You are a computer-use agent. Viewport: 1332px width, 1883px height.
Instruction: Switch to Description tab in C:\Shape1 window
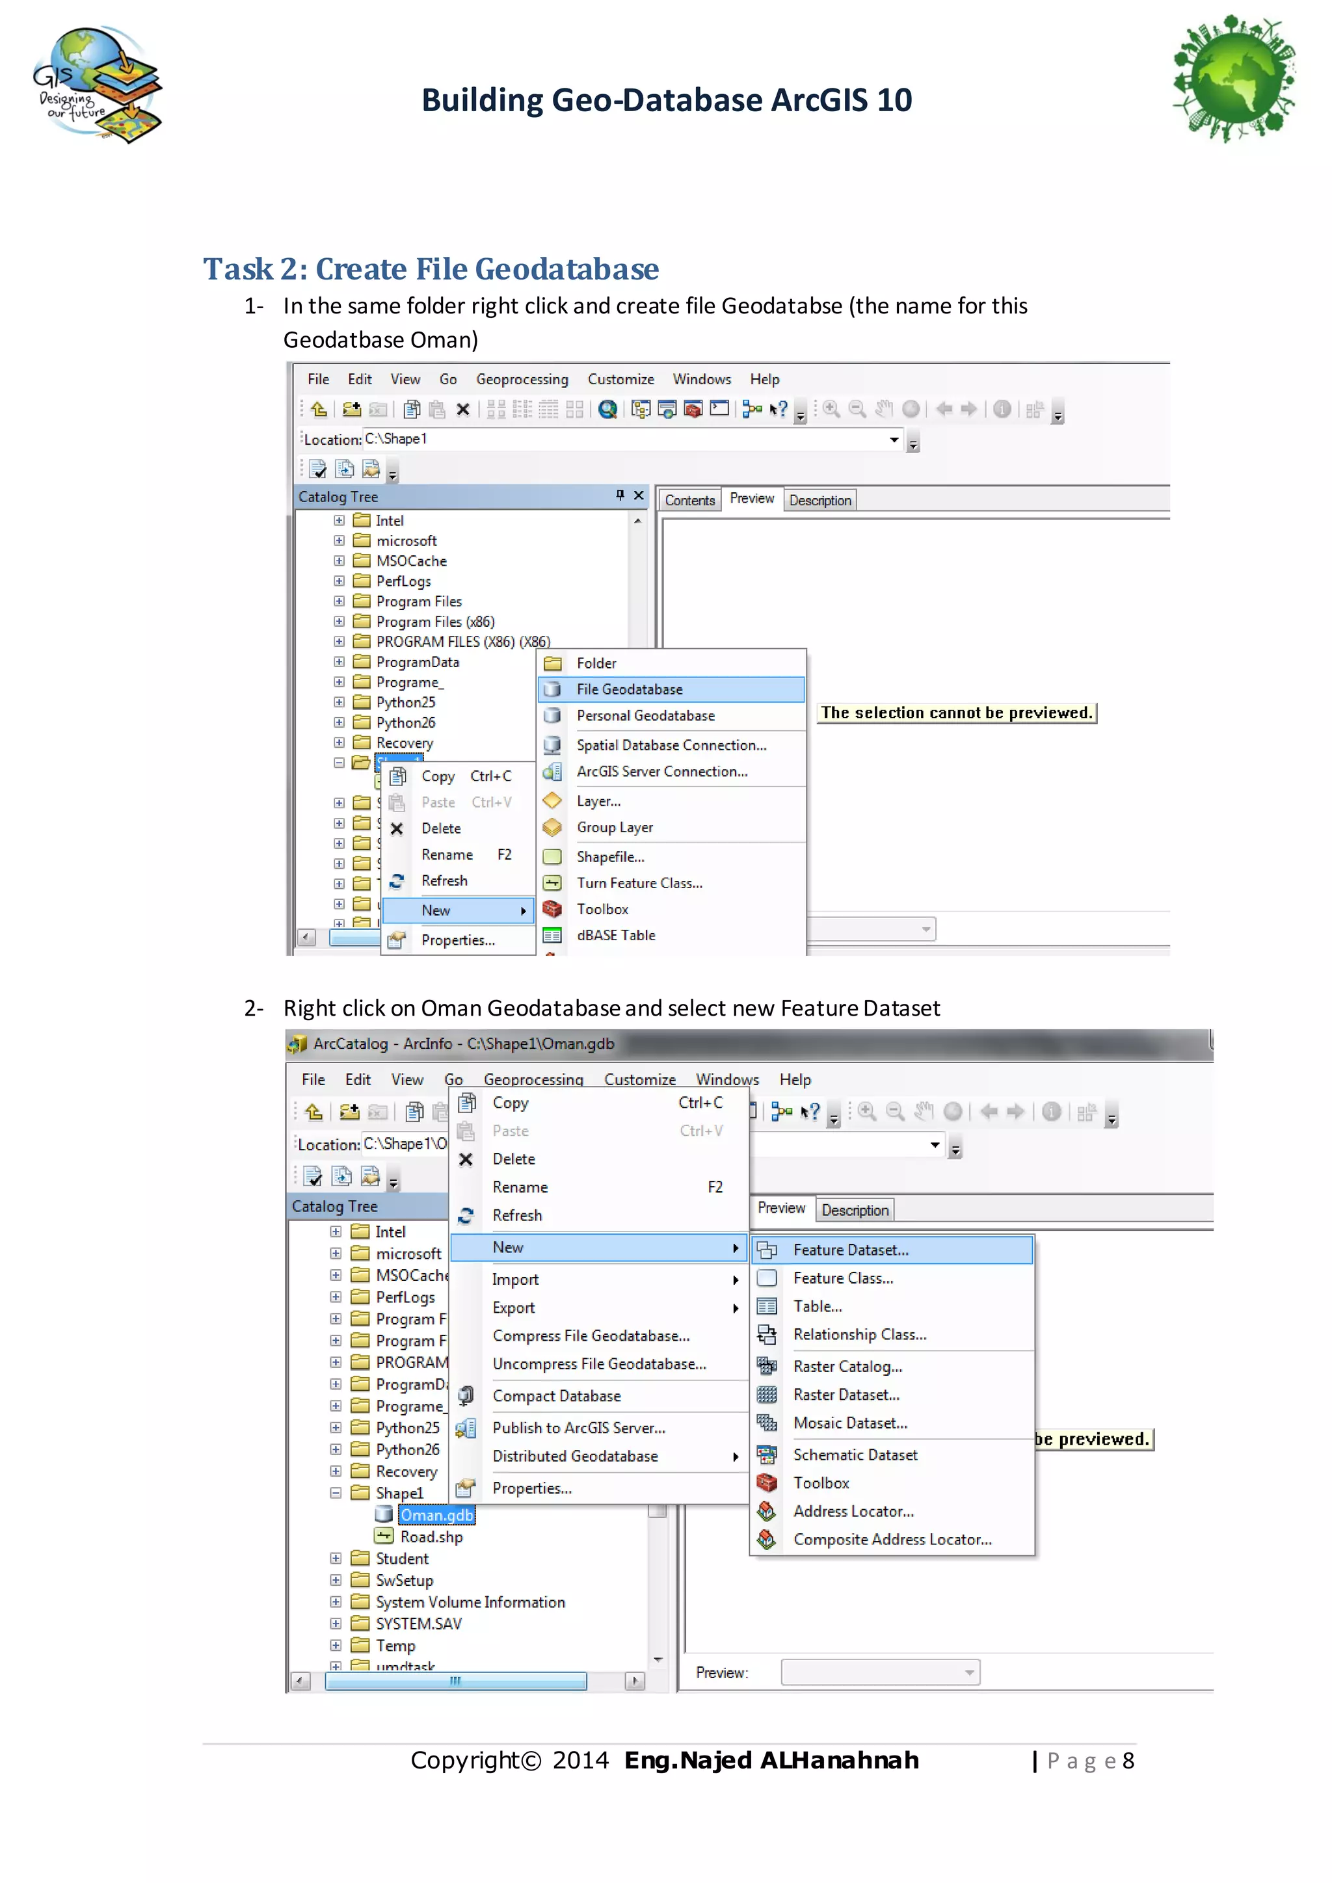[820, 500]
